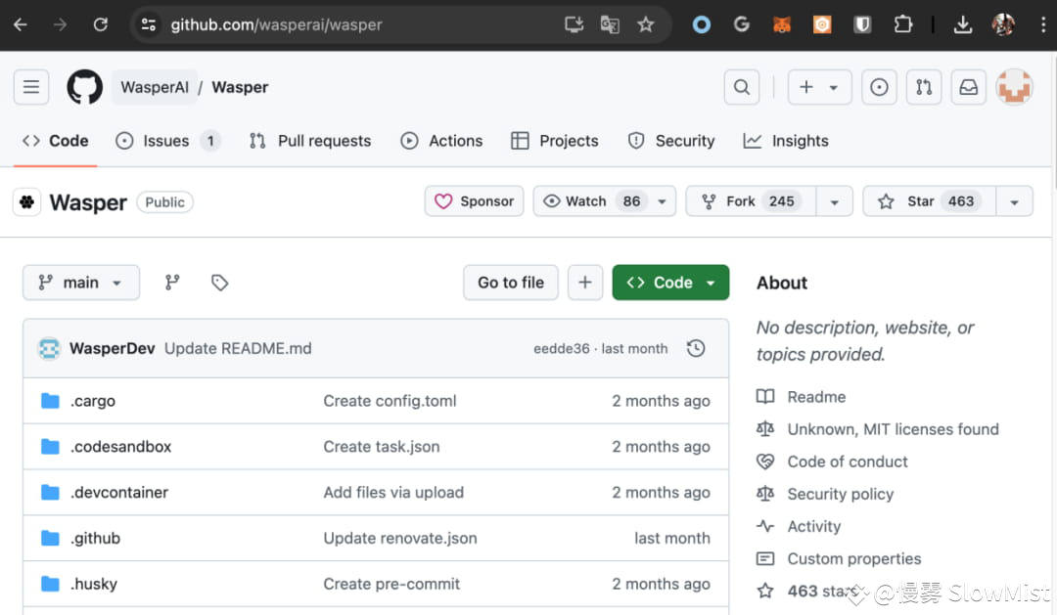Reload the page with refresh icon
The height and width of the screenshot is (615, 1057).
pyautogui.click(x=101, y=24)
